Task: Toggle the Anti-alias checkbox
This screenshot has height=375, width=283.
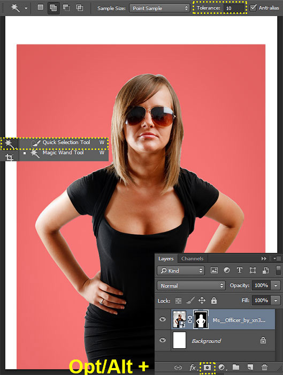Action: tap(253, 8)
